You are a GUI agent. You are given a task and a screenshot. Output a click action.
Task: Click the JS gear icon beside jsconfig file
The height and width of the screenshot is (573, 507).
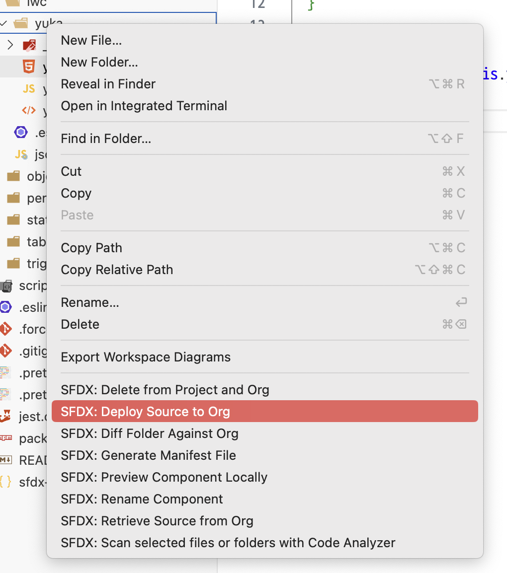click(21, 154)
